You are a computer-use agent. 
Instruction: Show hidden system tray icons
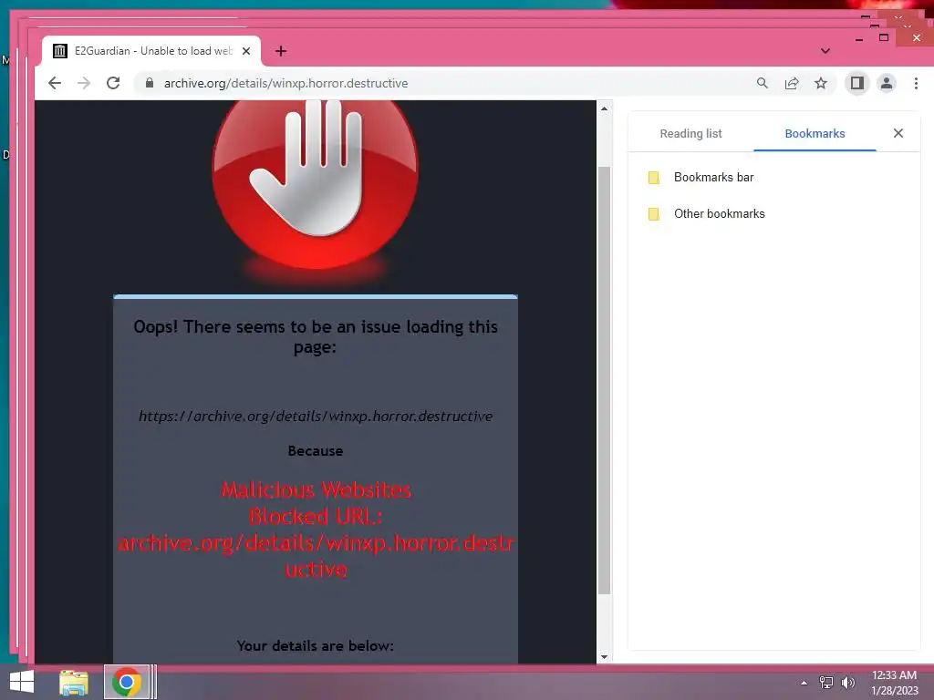[x=804, y=683]
